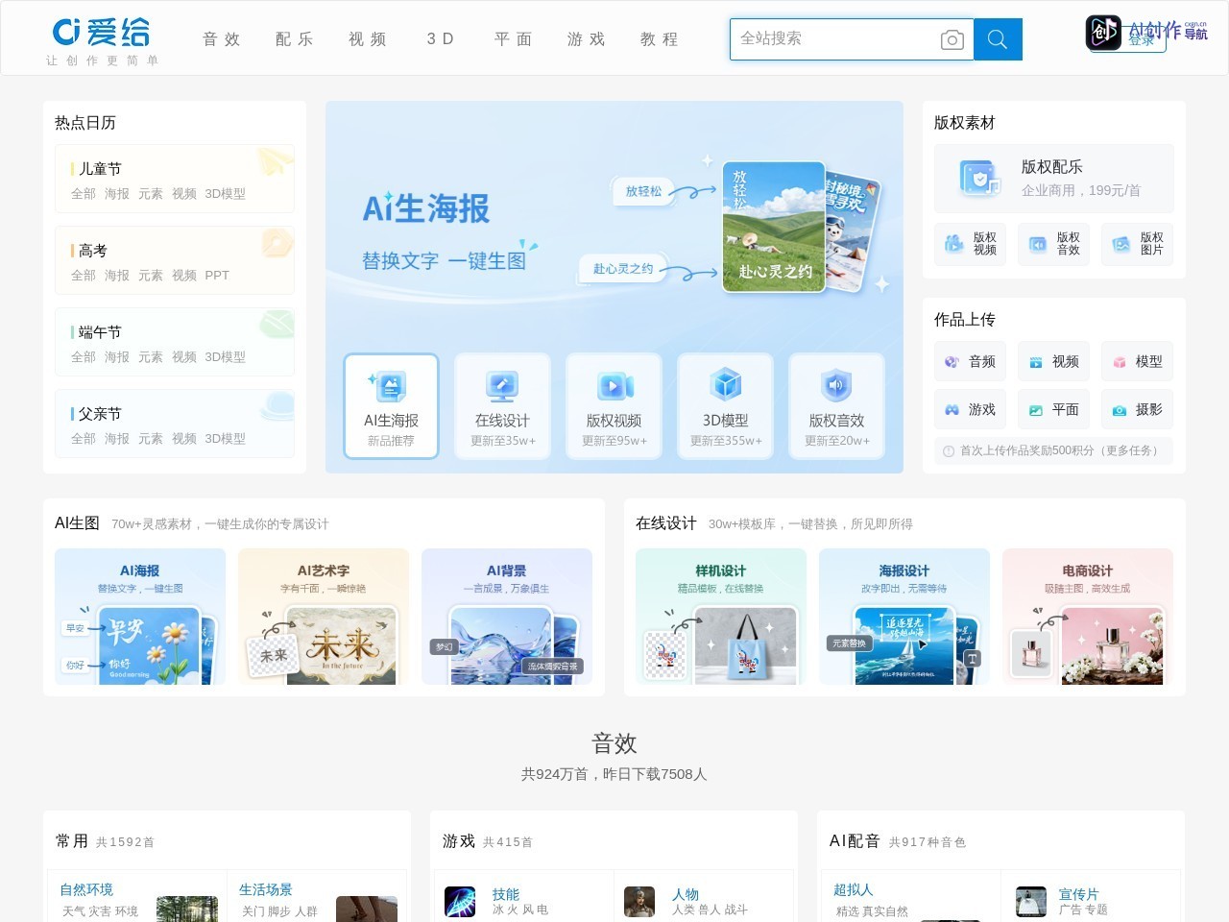
Task: Click 元素 under 端午节
Action: tap(151, 357)
